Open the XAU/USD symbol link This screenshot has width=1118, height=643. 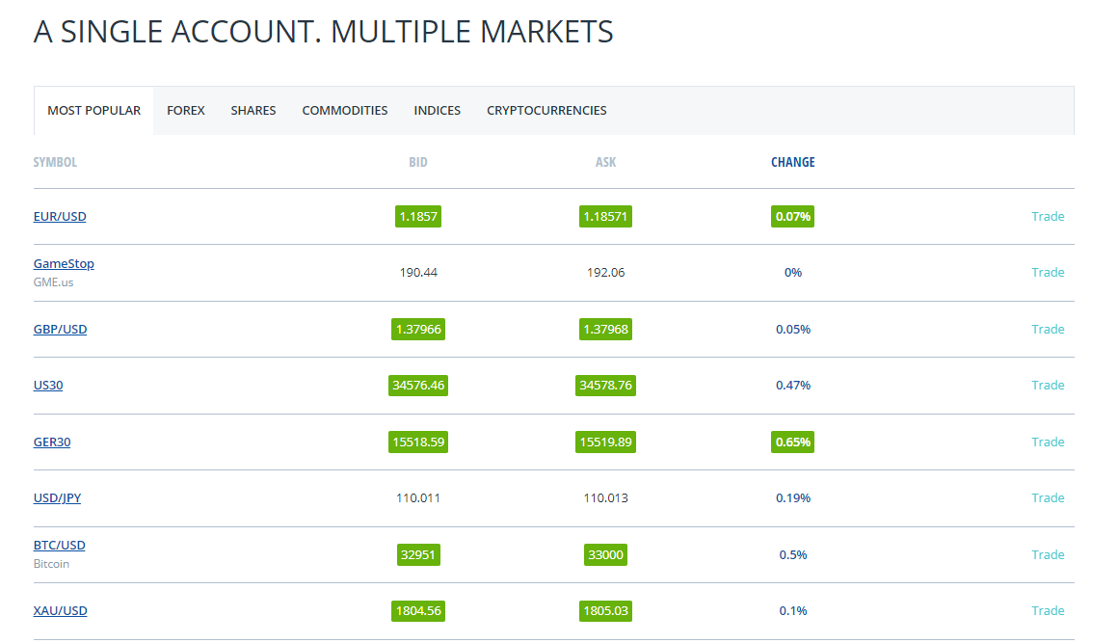click(x=60, y=610)
